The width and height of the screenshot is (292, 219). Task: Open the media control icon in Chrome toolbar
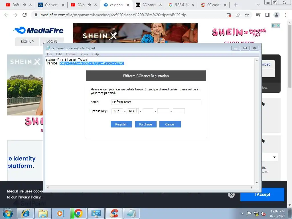click(258, 15)
